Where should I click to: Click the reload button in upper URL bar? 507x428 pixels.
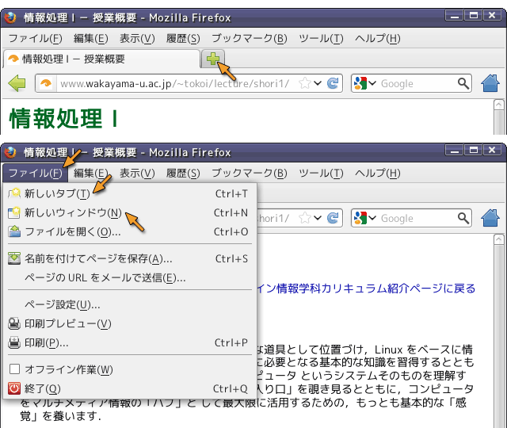tap(334, 83)
